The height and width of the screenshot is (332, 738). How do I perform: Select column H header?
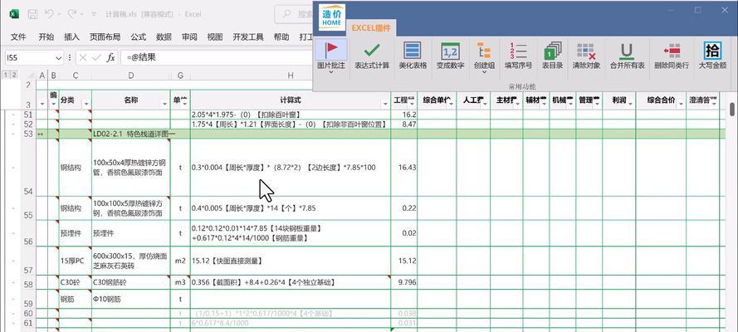click(x=291, y=76)
